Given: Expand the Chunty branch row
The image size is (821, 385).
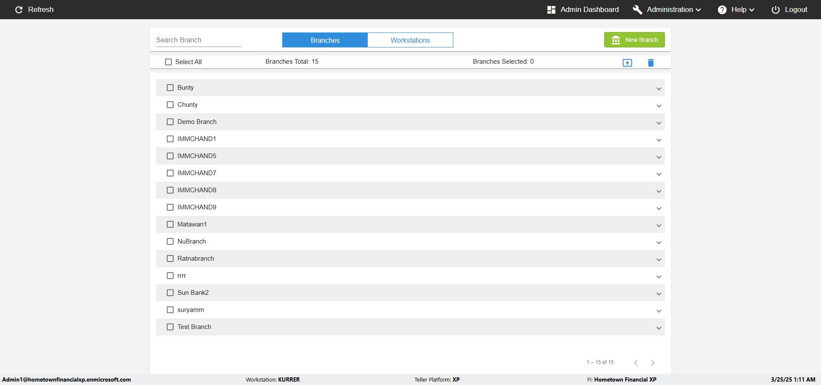Looking at the screenshot, I should pos(659,106).
